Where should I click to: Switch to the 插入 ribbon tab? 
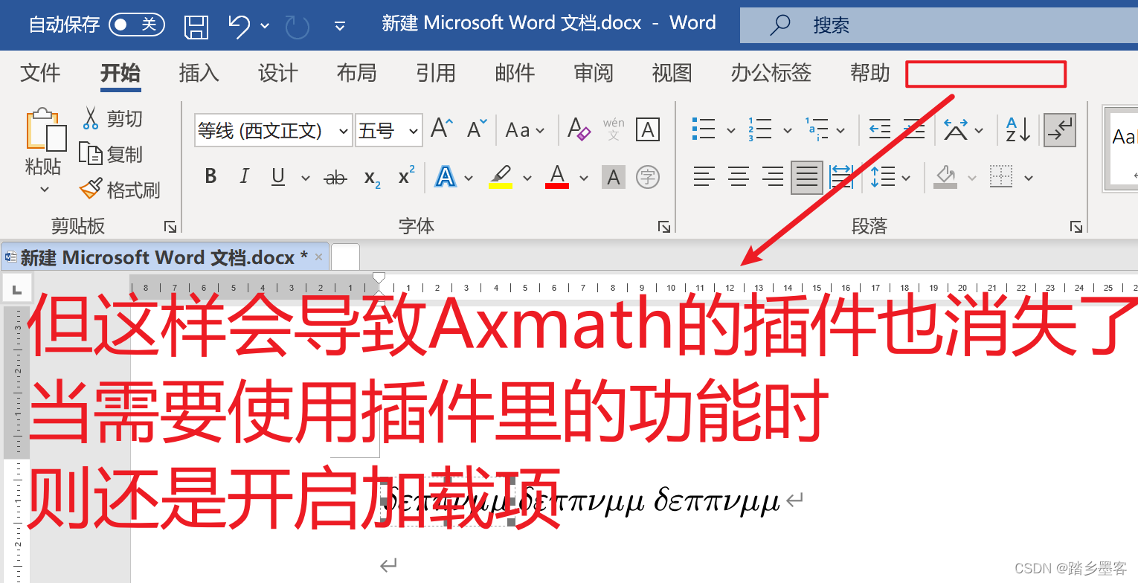coord(198,73)
